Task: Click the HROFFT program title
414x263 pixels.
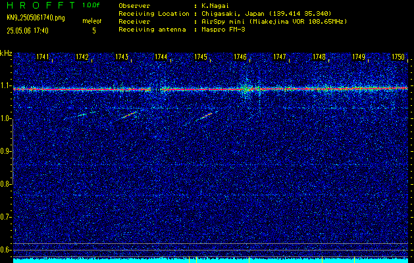Action: pos(41,5)
